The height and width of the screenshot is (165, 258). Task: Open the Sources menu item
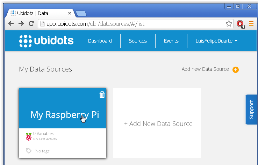pos(138,41)
